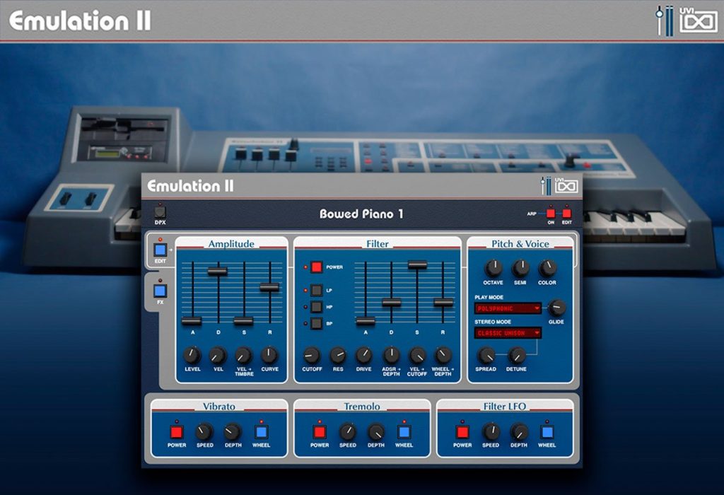Click the Detune knob

[x=517, y=356]
